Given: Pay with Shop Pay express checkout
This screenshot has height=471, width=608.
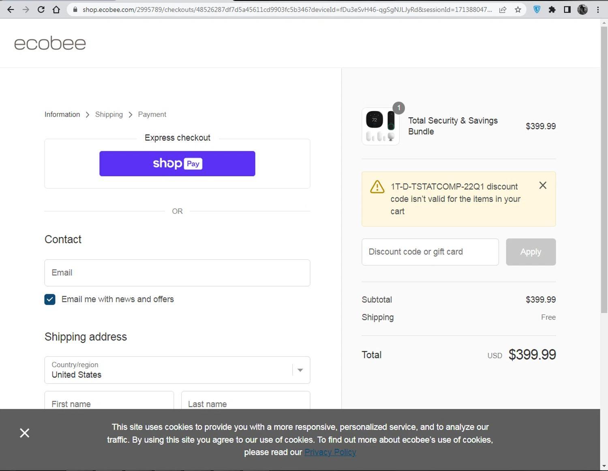Looking at the screenshot, I should [x=177, y=164].
